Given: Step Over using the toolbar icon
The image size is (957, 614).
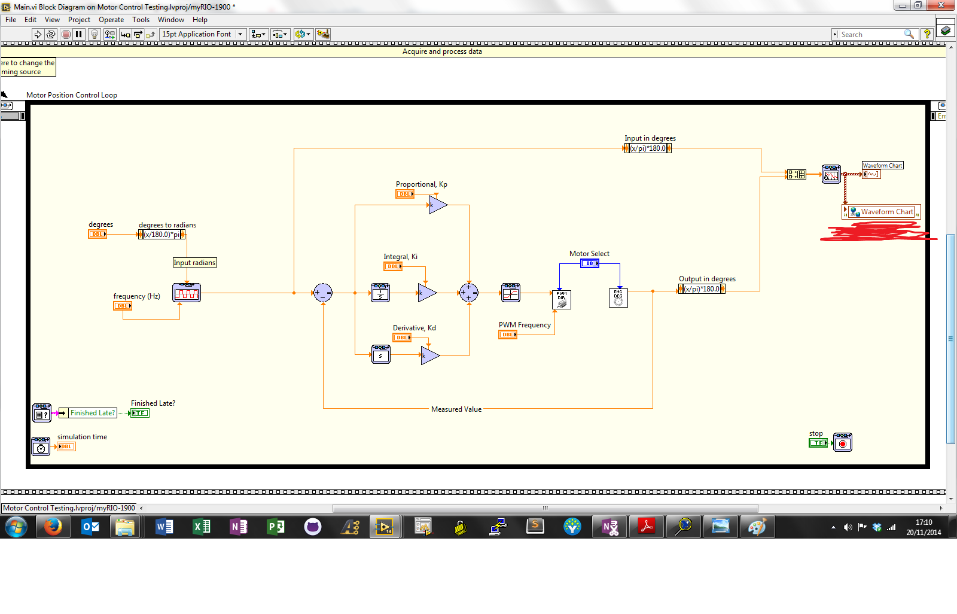Looking at the screenshot, I should 138,34.
